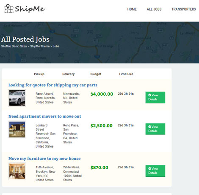Click the $870.00 budget amount
The height and width of the screenshot is (195, 199).
(x=99, y=168)
